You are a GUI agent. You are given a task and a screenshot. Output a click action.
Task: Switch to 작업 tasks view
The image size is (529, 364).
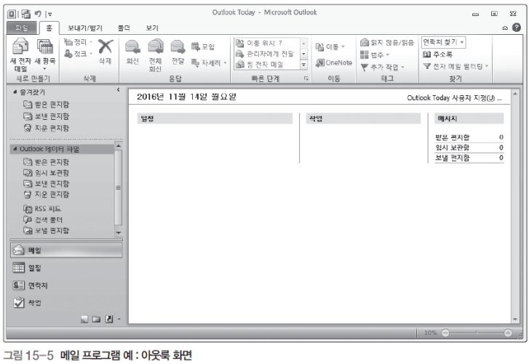[66, 303]
